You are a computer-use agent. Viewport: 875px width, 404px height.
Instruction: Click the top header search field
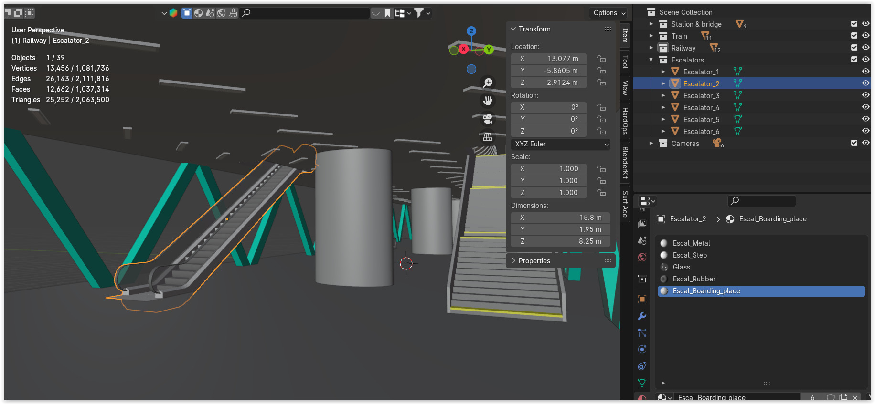click(x=305, y=13)
